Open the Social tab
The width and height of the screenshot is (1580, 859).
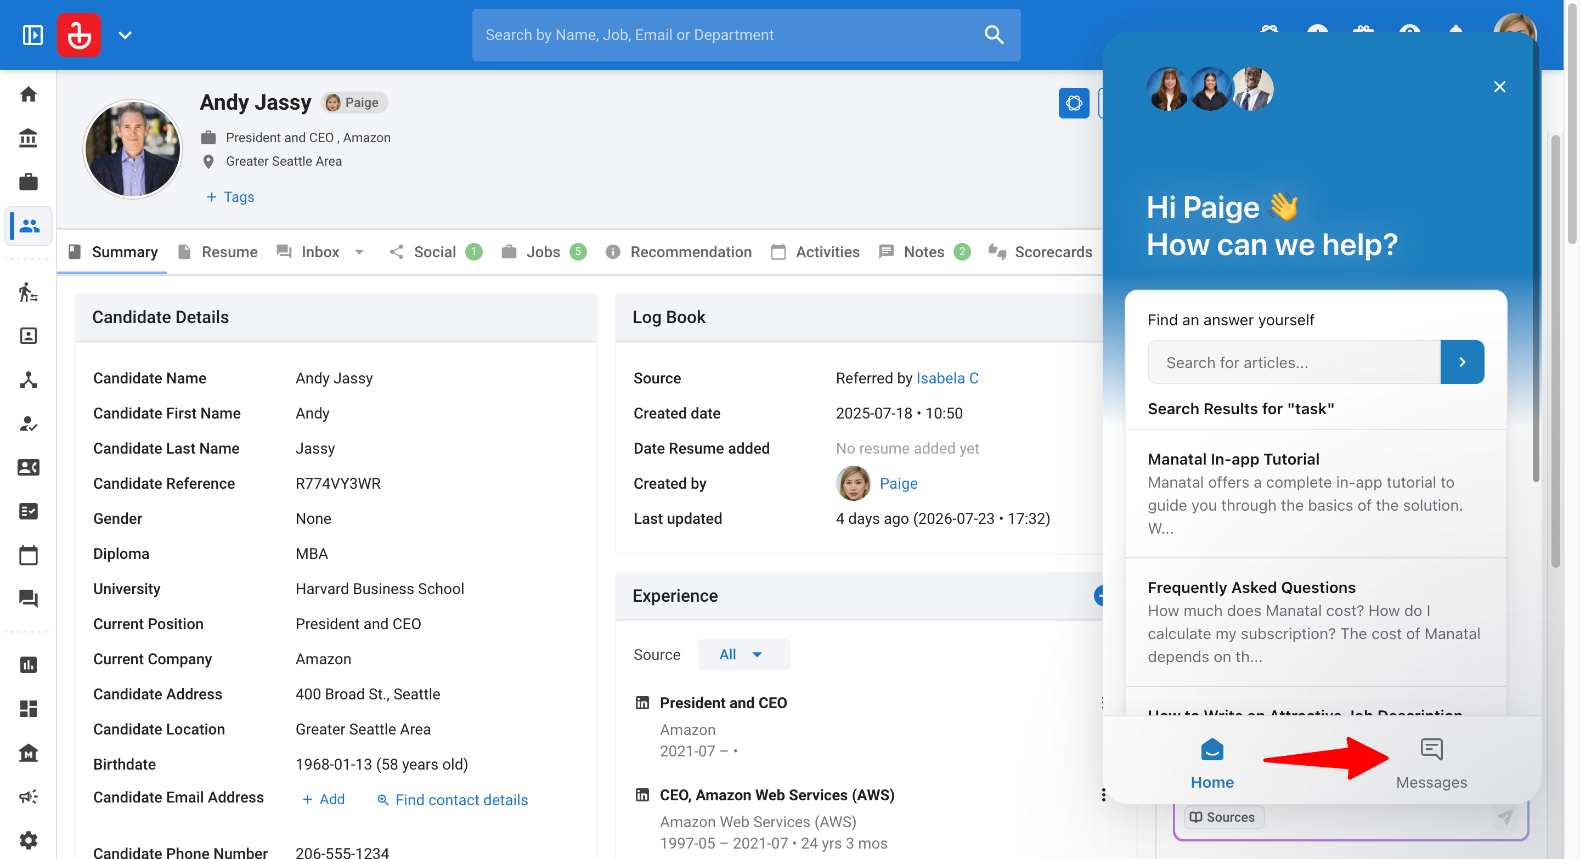pos(436,252)
